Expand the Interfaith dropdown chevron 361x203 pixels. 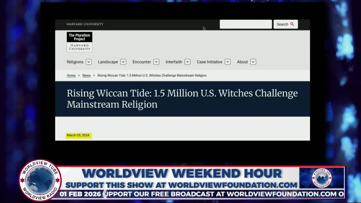coord(187,62)
